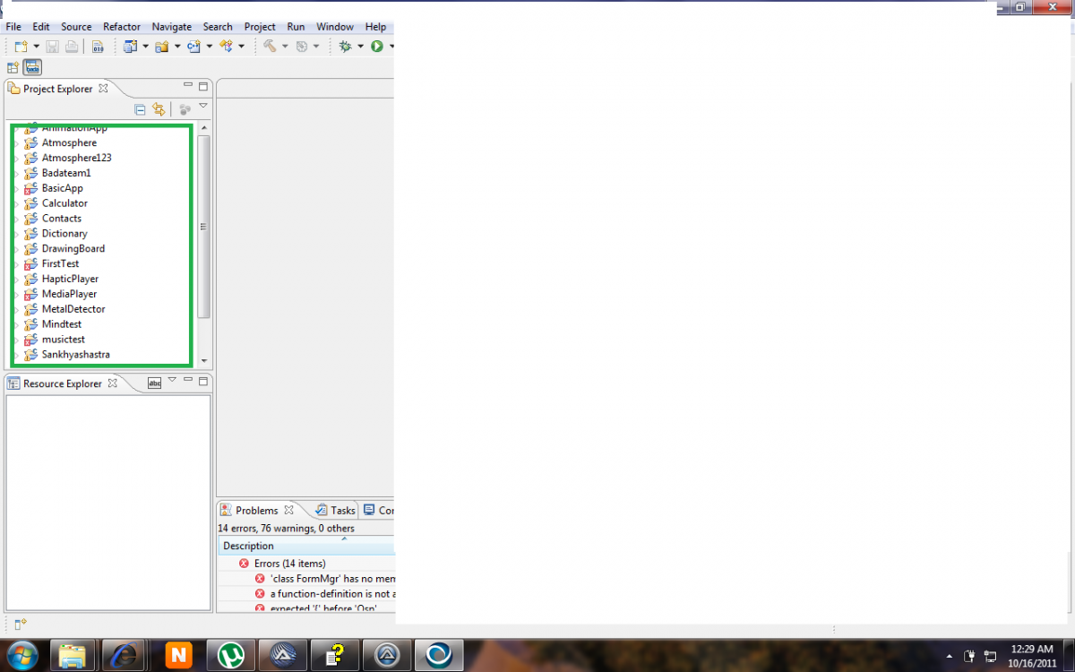Expand the Calculator project node
This screenshot has height=672, width=1075.
[x=16, y=203]
